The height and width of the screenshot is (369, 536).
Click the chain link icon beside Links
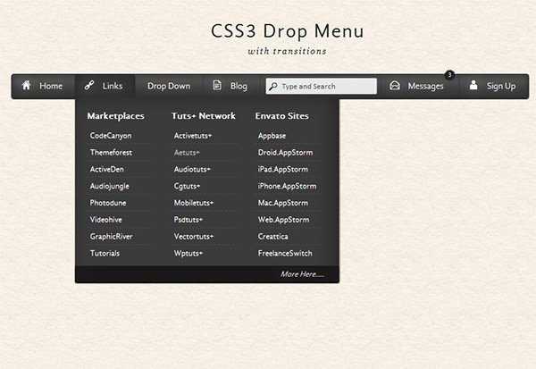pos(89,86)
